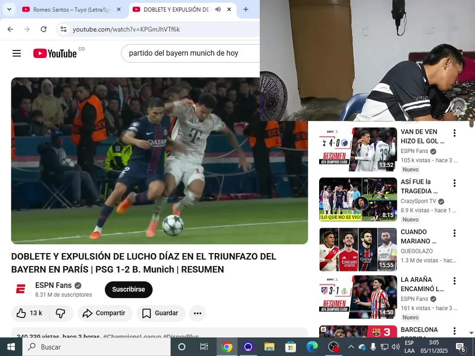The height and width of the screenshot is (356, 475).
Task: Open the OneDrive cloud tray icon
Action: (x=362, y=347)
